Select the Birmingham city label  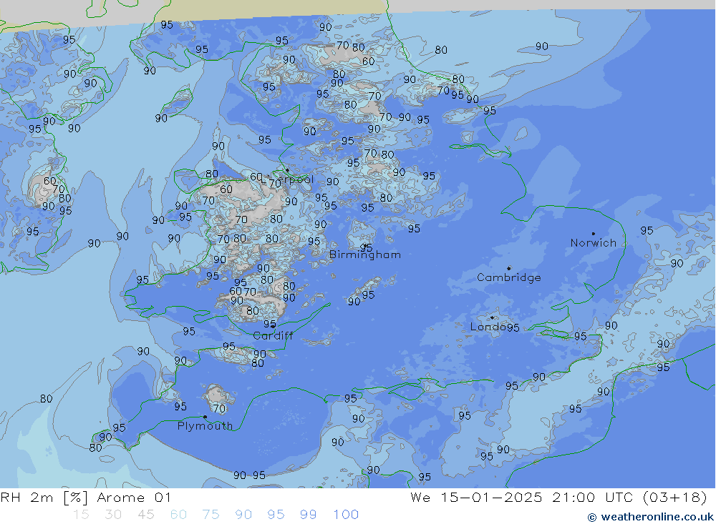(365, 255)
